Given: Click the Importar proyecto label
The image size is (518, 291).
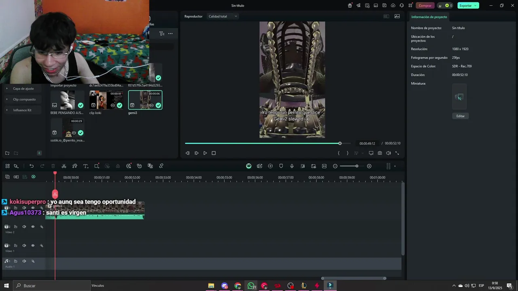Looking at the screenshot, I should click(x=63, y=86).
